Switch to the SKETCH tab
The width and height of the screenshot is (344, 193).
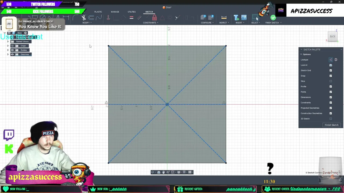coord(149,12)
